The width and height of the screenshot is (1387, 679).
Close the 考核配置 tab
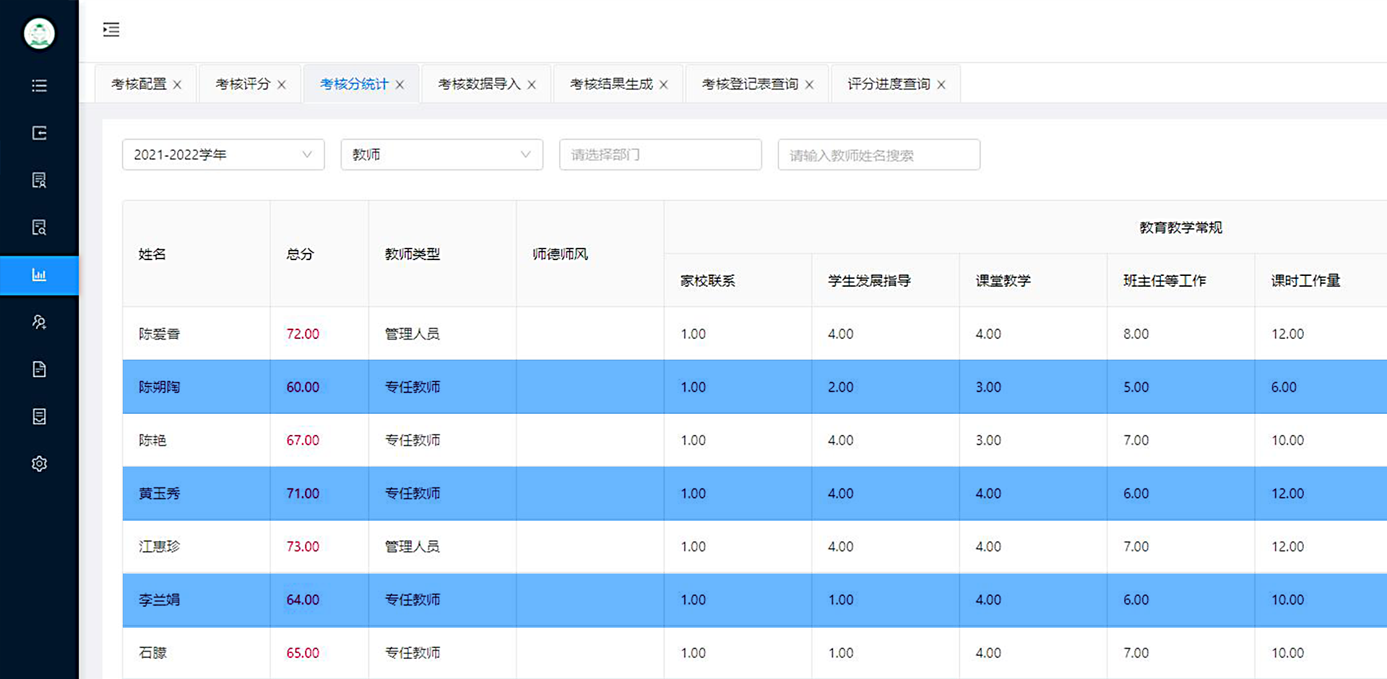(177, 85)
